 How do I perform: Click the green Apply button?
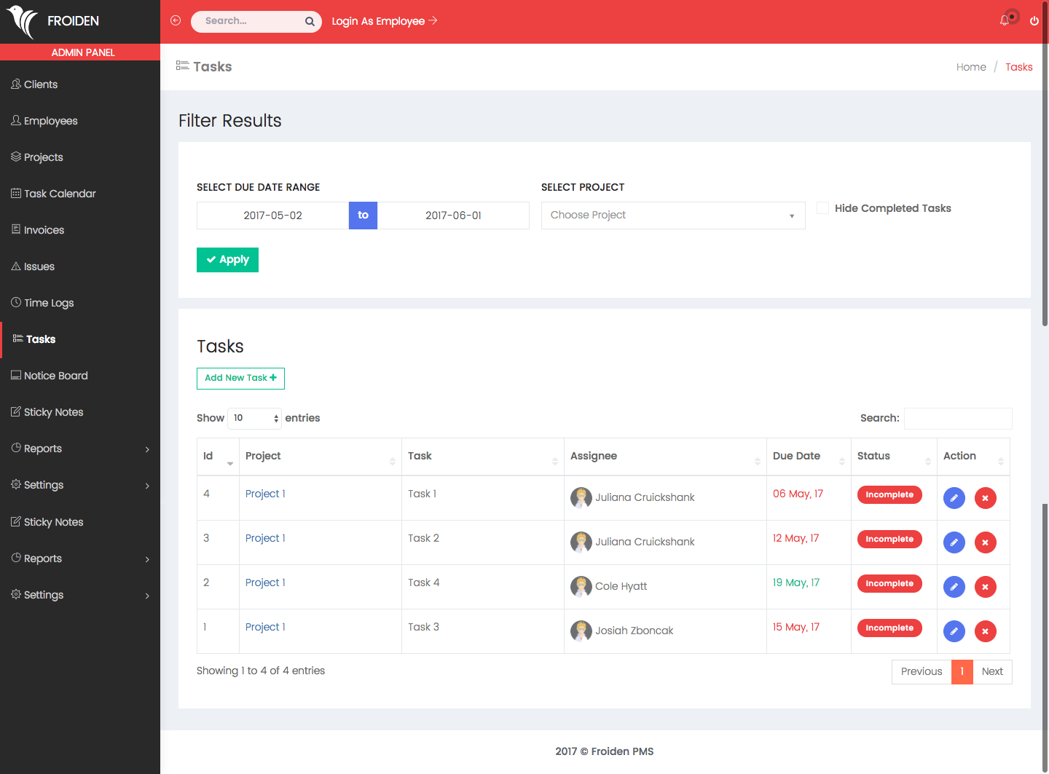tap(227, 260)
